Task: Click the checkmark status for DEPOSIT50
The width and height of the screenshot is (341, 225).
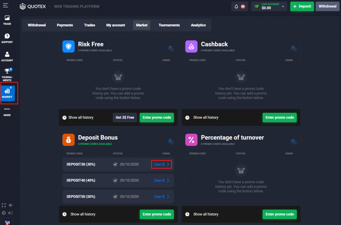Action: click(x=115, y=197)
